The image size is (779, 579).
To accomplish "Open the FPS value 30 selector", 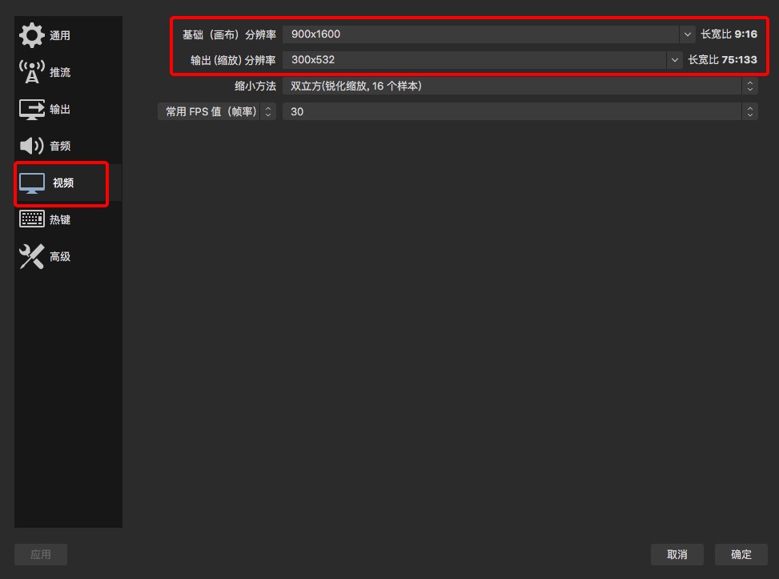I will (520, 112).
